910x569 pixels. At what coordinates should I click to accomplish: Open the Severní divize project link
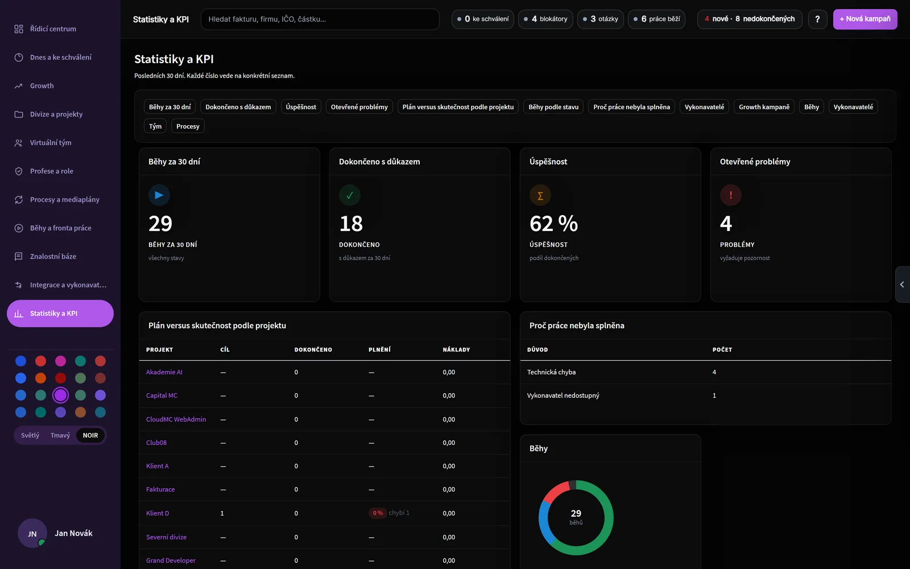(166, 537)
